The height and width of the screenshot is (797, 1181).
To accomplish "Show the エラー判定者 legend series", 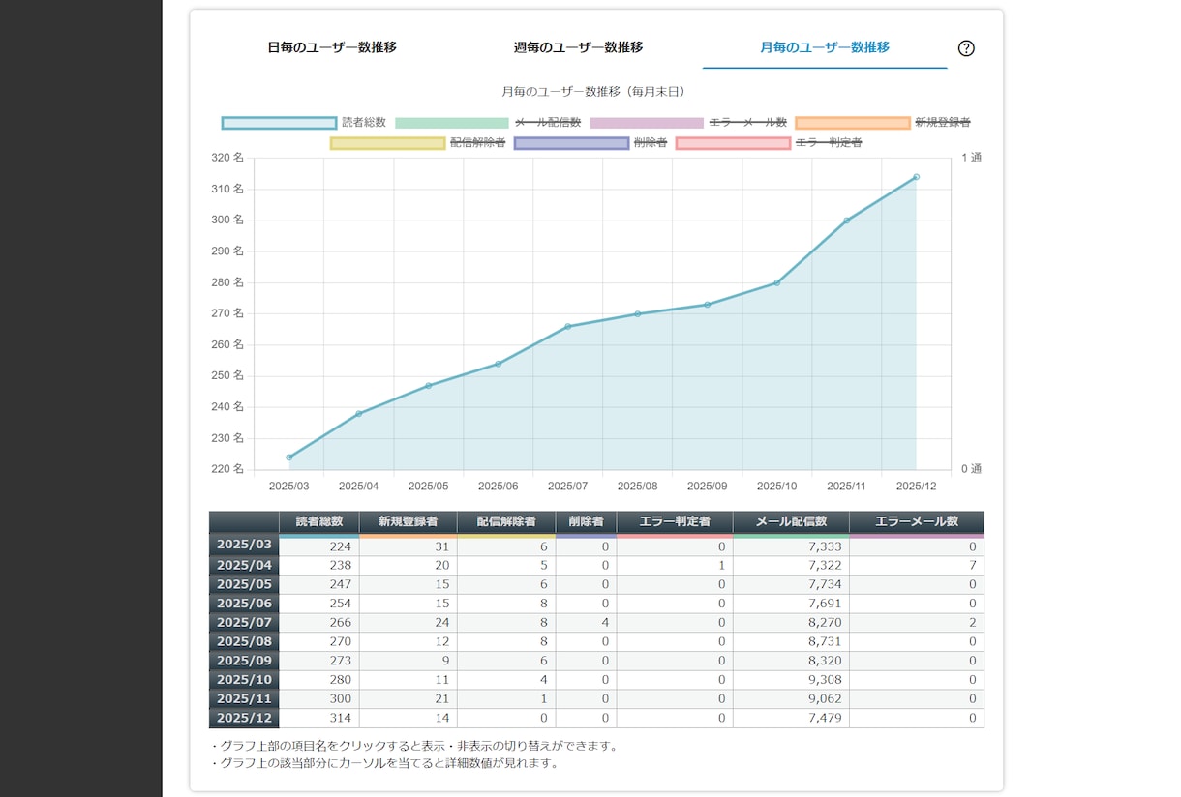I will coord(769,143).
